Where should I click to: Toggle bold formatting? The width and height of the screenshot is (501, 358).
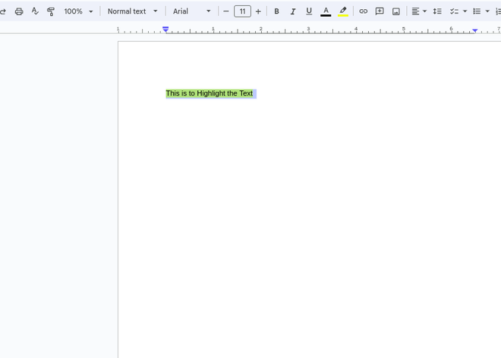(276, 11)
